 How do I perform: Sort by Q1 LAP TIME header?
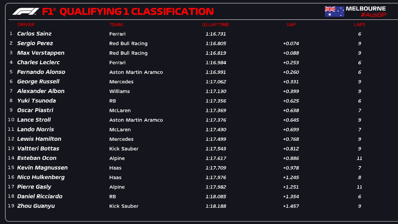215,24
